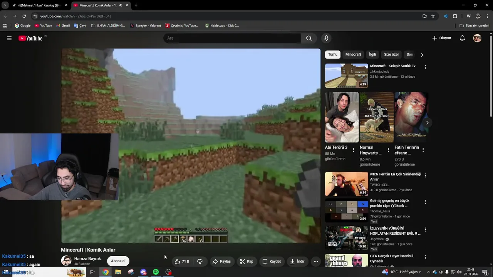Image resolution: width=493 pixels, height=277 pixels.
Task: Dislike the Minecraft Komik Anlar video
Action: click(200, 262)
